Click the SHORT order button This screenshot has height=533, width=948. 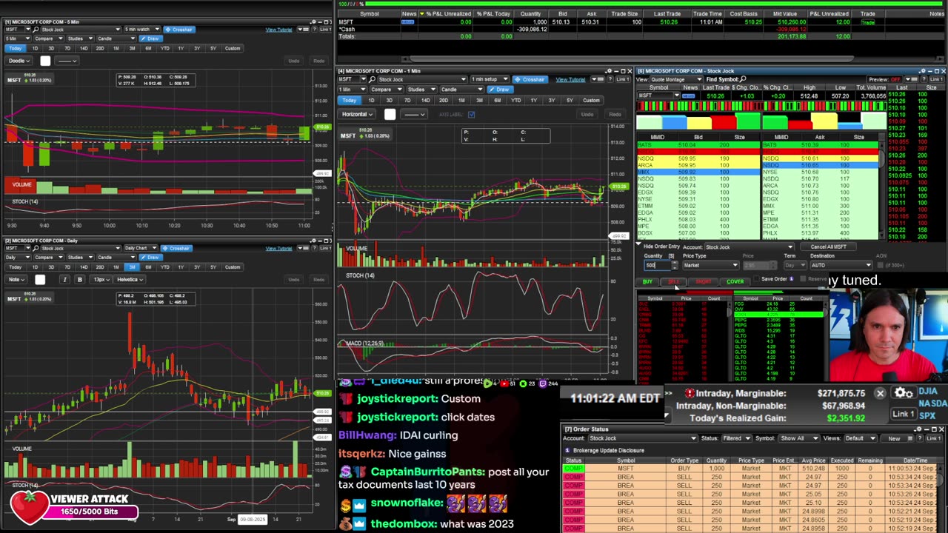point(703,282)
